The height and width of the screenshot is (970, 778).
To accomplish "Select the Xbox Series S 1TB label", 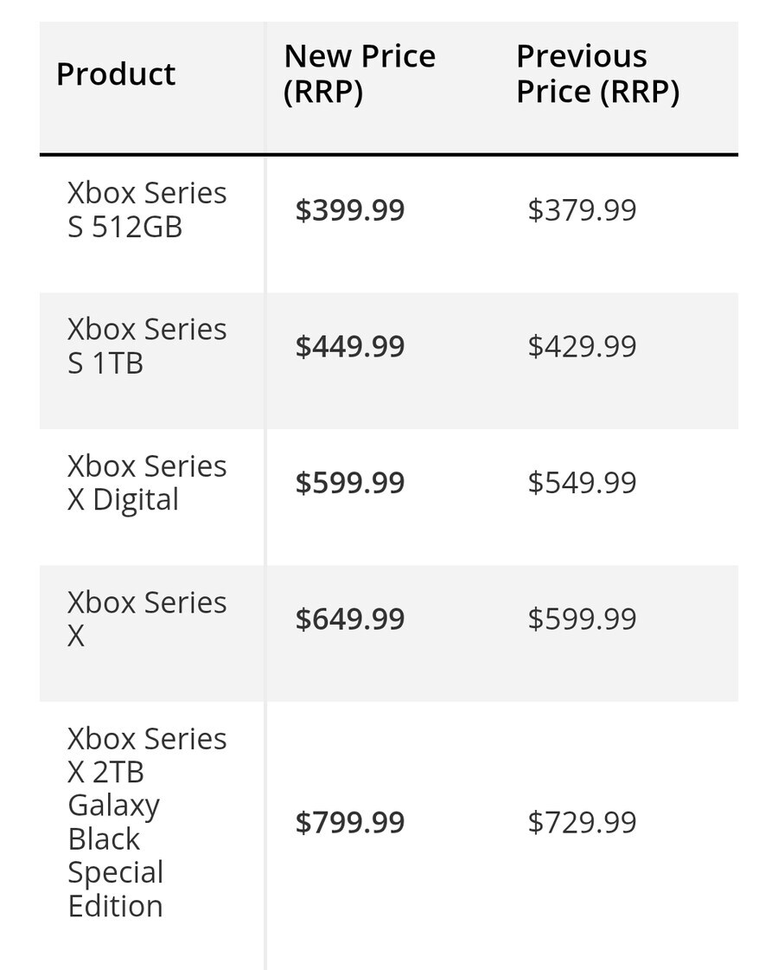I will pyautogui.click(x=147, y=346).
